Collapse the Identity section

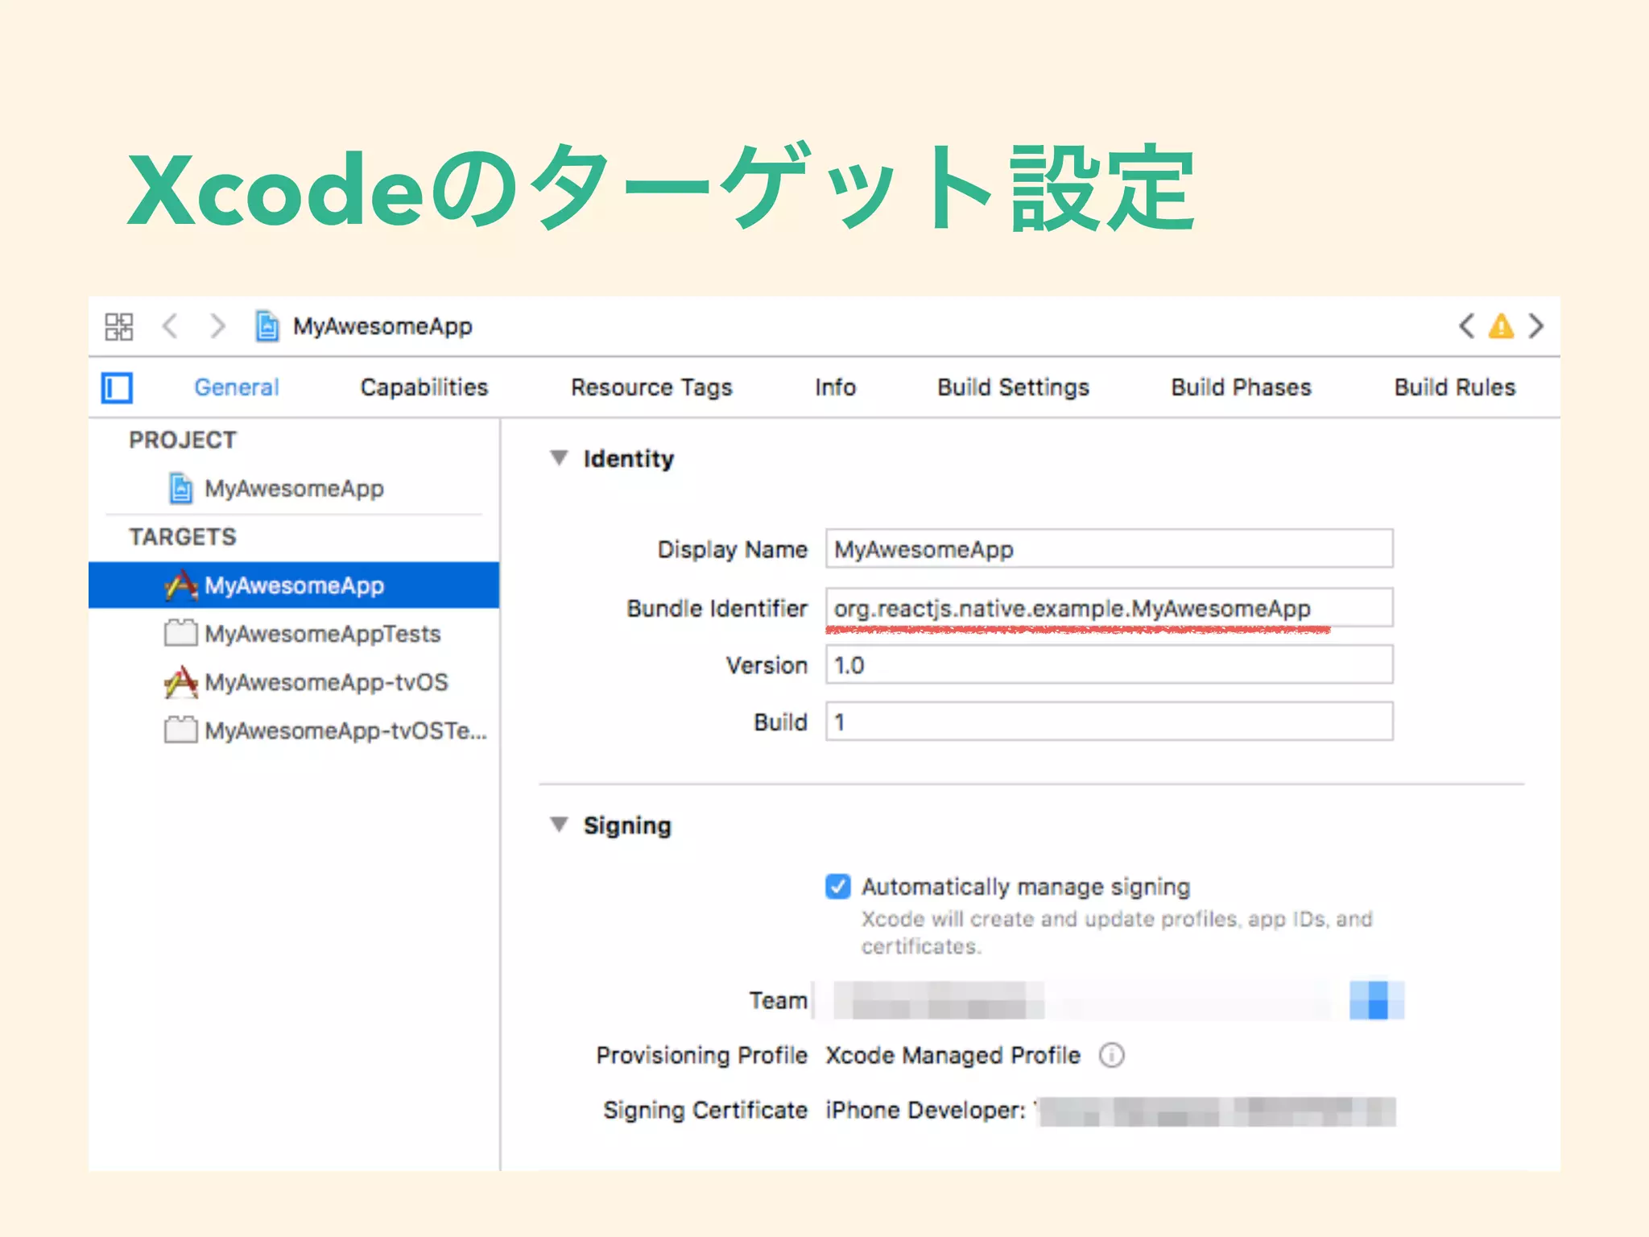[559, 458]
